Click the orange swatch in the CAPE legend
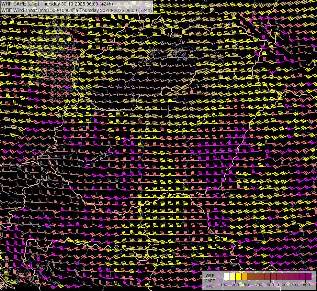Screen dimensions: 317x291 point(244,276)
